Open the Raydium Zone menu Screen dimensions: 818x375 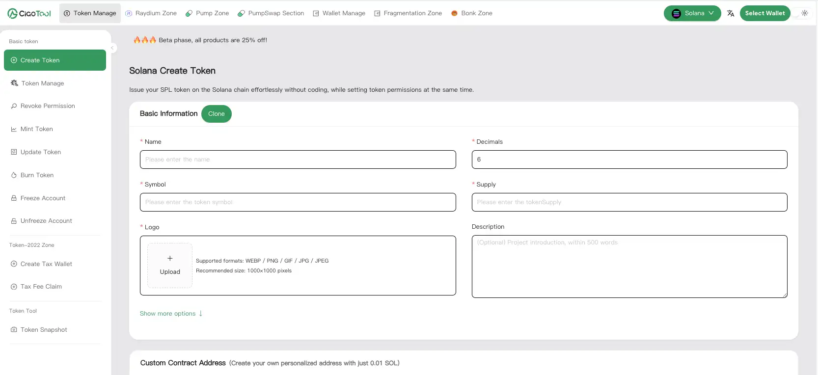tap(151, 13)
